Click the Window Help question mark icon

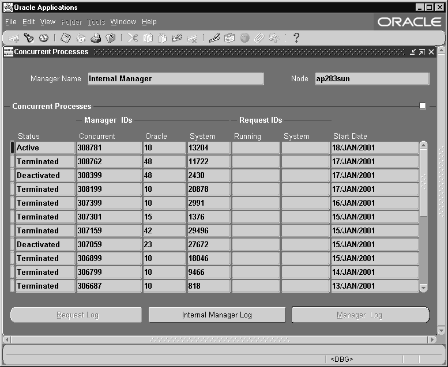click(x=296, y=37)
